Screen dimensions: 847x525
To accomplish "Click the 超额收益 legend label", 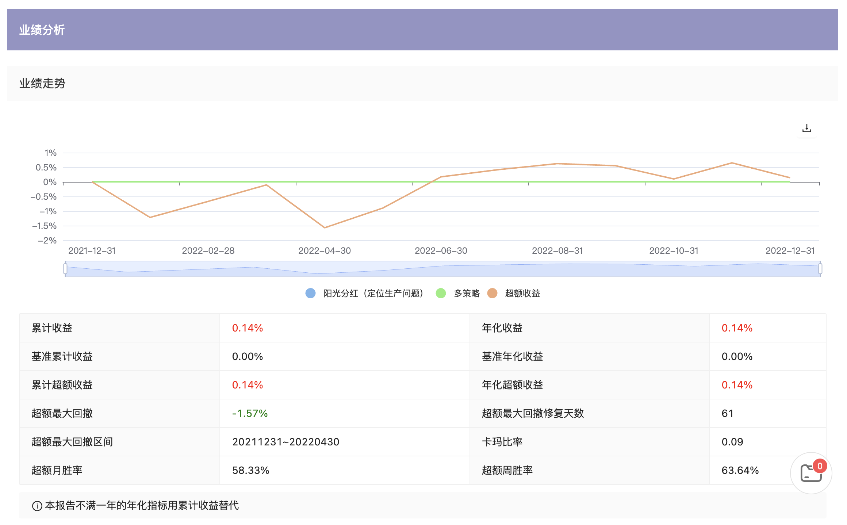I will pyautogui.click(x=522, y=293).
